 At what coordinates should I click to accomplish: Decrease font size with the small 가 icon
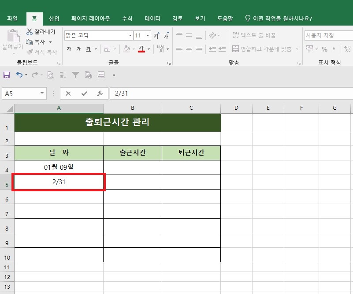coord(166,36)
